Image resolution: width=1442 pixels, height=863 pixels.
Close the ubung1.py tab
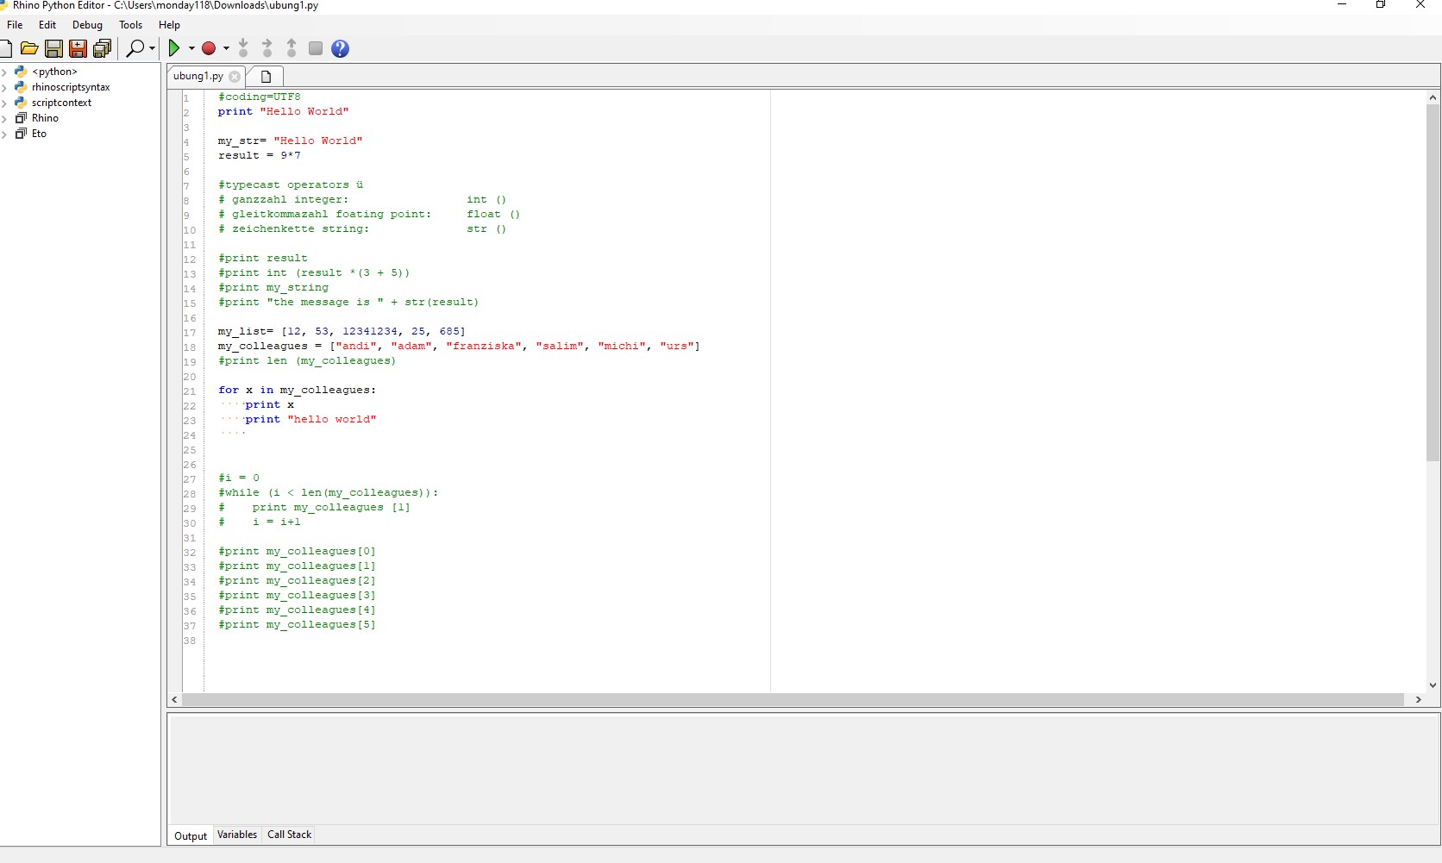pos(235,76)
